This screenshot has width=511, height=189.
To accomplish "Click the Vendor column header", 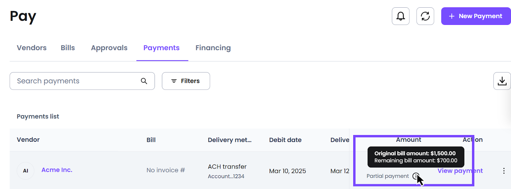I will [x=28, y=140].
